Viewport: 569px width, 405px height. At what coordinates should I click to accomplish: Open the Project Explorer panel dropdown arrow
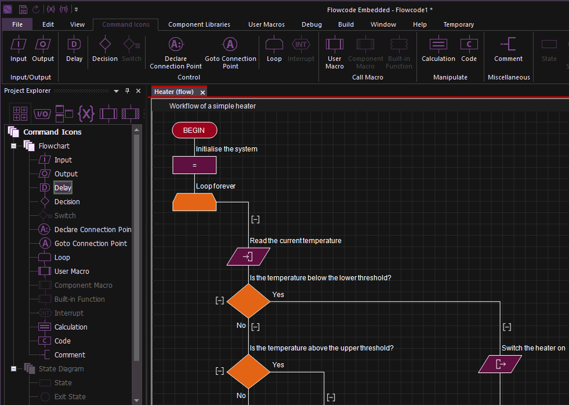116,91
